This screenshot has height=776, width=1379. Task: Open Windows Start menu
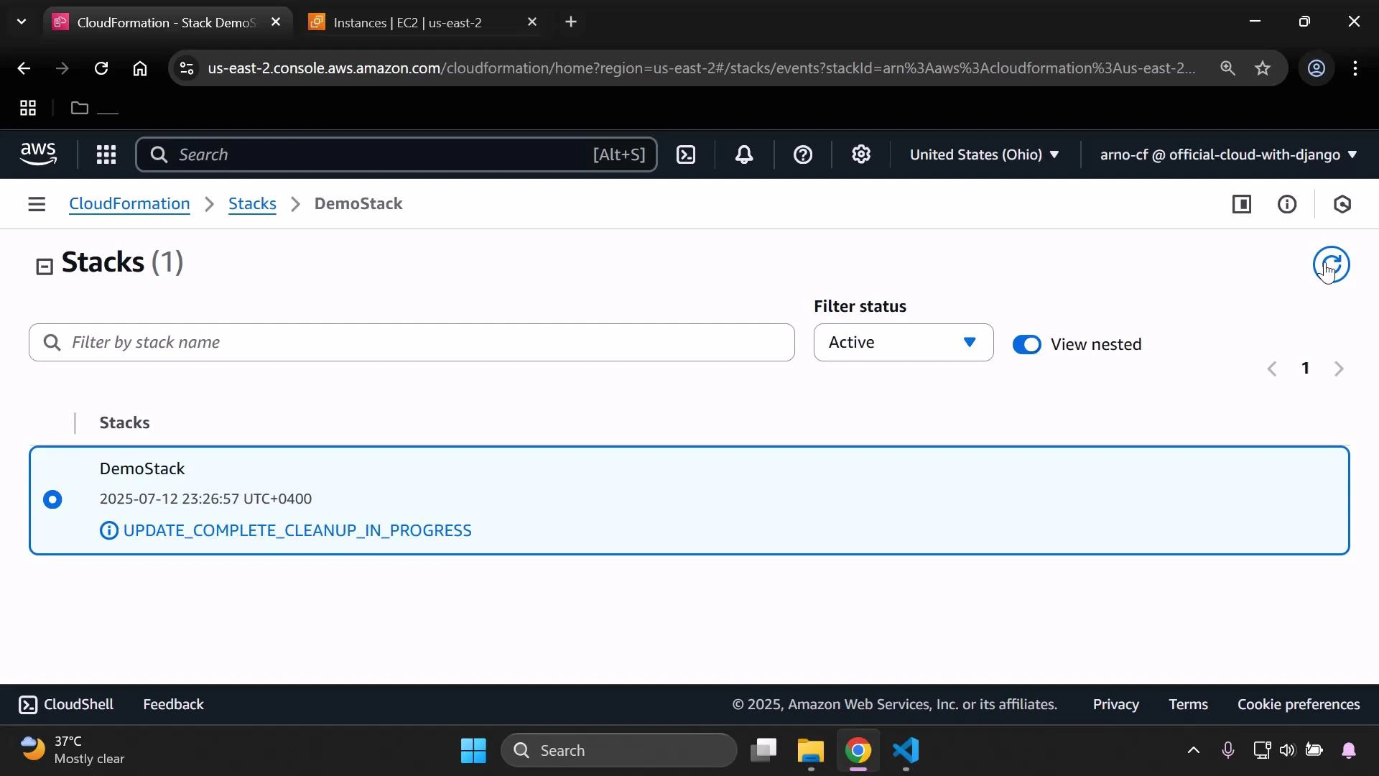click(x=473, y=751)
